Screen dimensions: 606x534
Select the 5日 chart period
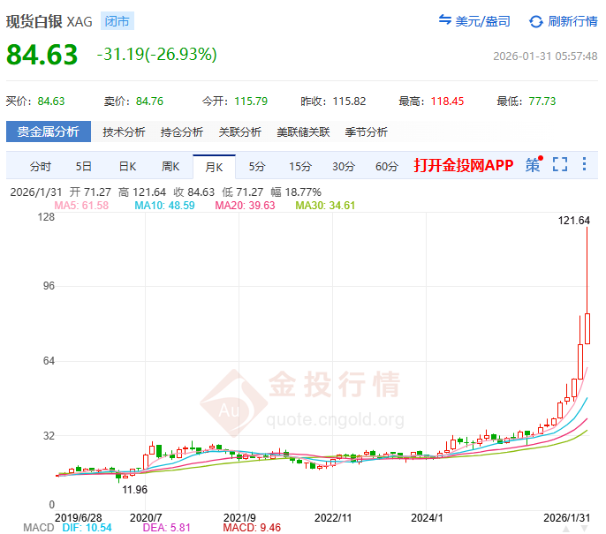tap(83, 166)
